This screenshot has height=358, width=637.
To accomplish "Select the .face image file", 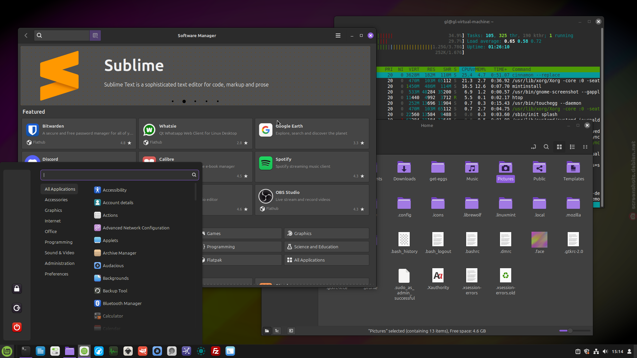I will tap(539, 243).
